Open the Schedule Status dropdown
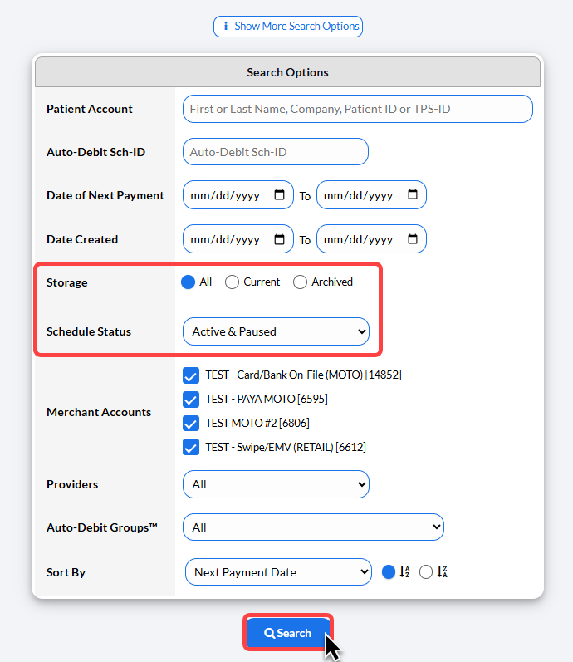 pyautogui.click(x=277, y=331)
